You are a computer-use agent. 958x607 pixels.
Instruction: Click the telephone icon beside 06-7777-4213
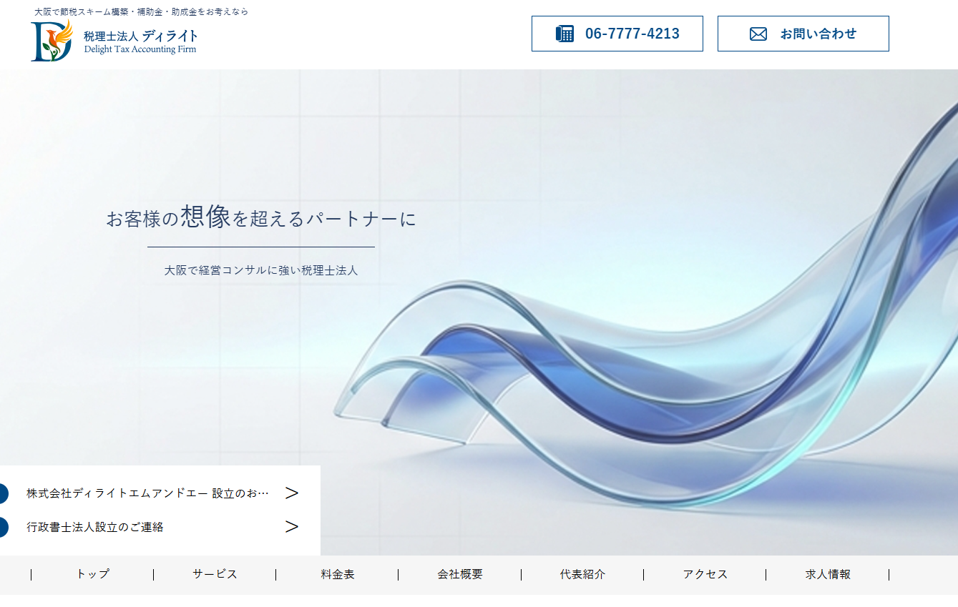[564, 34]
